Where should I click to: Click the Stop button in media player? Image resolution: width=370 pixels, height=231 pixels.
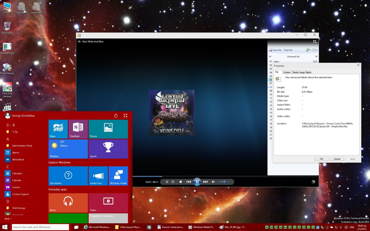click(181, 182)
